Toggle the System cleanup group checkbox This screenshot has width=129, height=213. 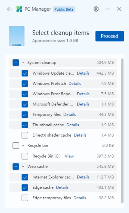[x=16, y=63]
